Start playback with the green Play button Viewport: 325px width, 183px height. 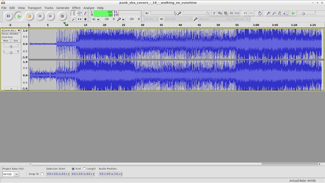pos(19,16)
